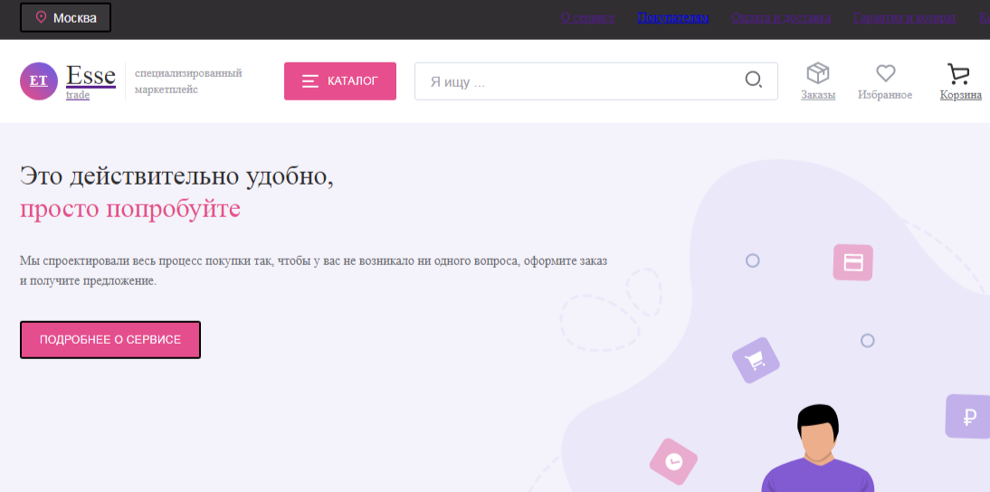Viewport: 990px width, 492px height.
Task: Click the magnifier search icon
Action: (x=754, y=80)
